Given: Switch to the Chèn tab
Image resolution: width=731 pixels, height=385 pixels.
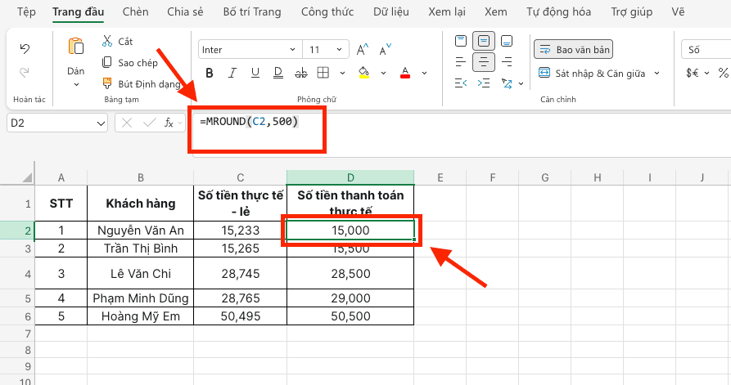Looking at the screenshot, I should pyautogui.click(x=135, y=11).
